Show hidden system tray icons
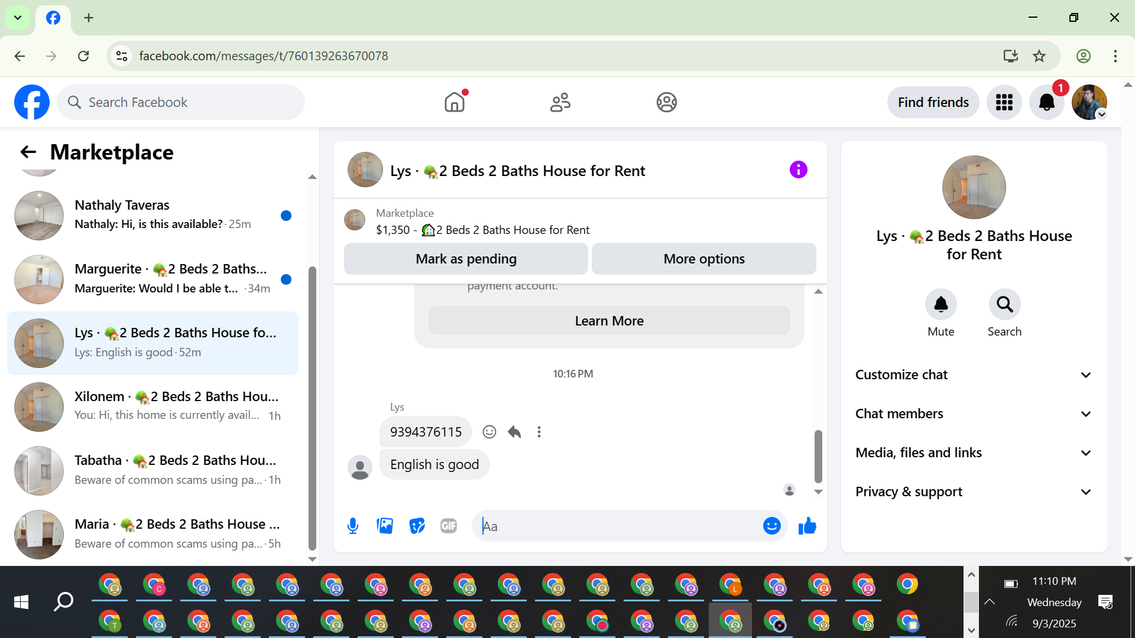The height and width of the screenshot is (638, 1135). tap(990, 602)
